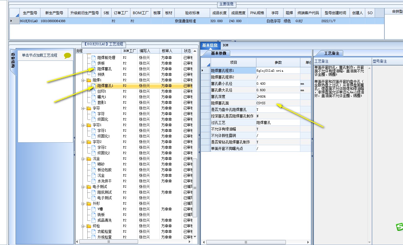The width and height of the screenshot is (403, 245).
Task: Click process tree scroll-down arrow
Action: point(195,236)
